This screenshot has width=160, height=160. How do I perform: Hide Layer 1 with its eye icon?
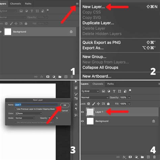point(82,112)
